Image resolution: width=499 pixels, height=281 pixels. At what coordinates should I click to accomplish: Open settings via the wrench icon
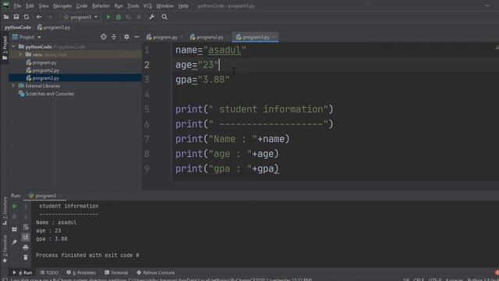(x=152, y=17)
